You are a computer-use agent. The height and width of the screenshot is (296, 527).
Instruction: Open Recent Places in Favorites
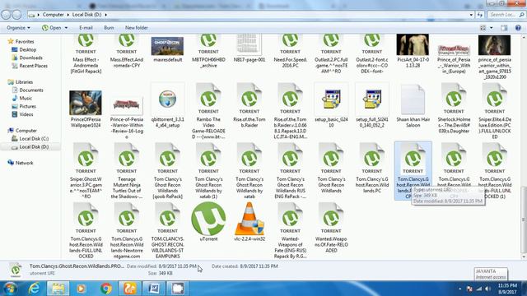coord(33,66)
